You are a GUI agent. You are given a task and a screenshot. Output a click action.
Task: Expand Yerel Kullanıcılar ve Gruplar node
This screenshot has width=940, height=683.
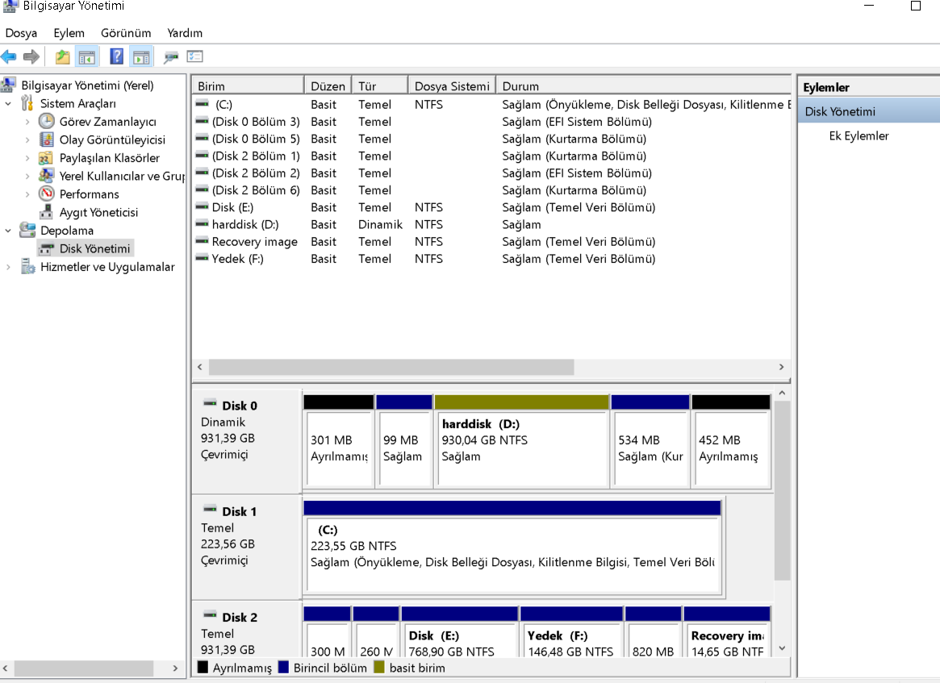coord(27,176)
